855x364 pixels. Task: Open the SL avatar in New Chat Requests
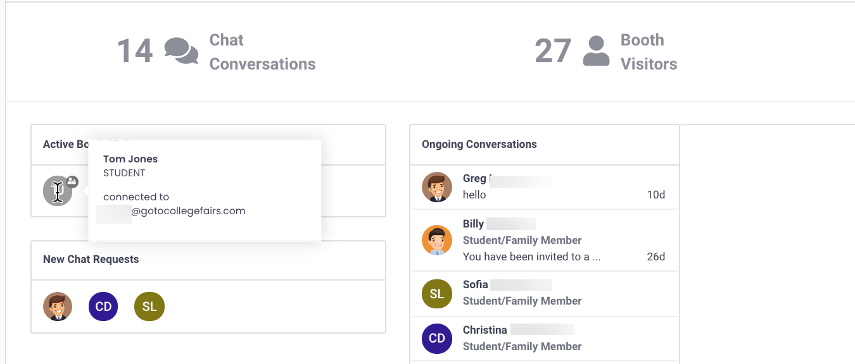(149, 306)
